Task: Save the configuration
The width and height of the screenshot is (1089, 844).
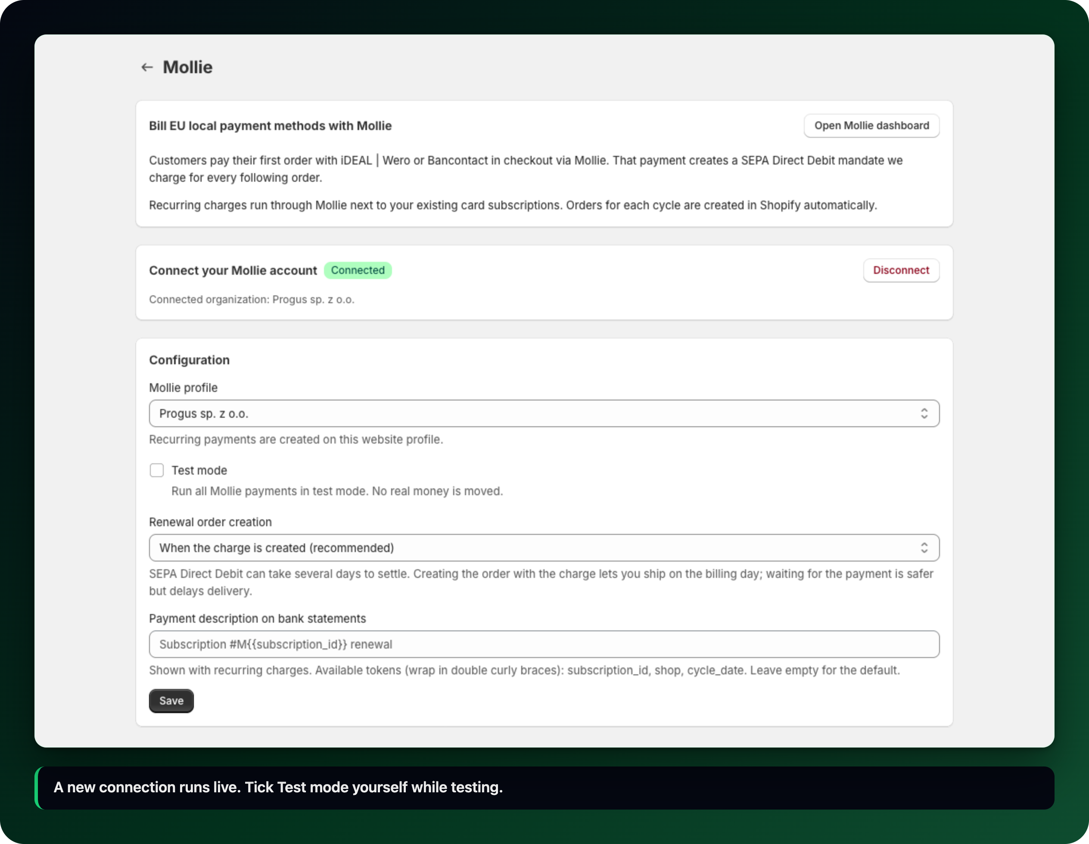Action: coord(171,701)
